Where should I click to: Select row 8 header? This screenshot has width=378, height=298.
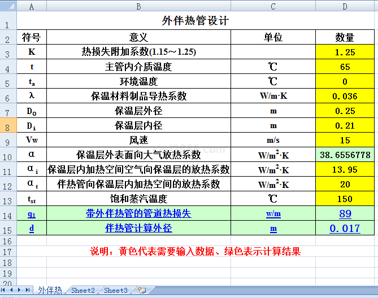click(7, 126)
